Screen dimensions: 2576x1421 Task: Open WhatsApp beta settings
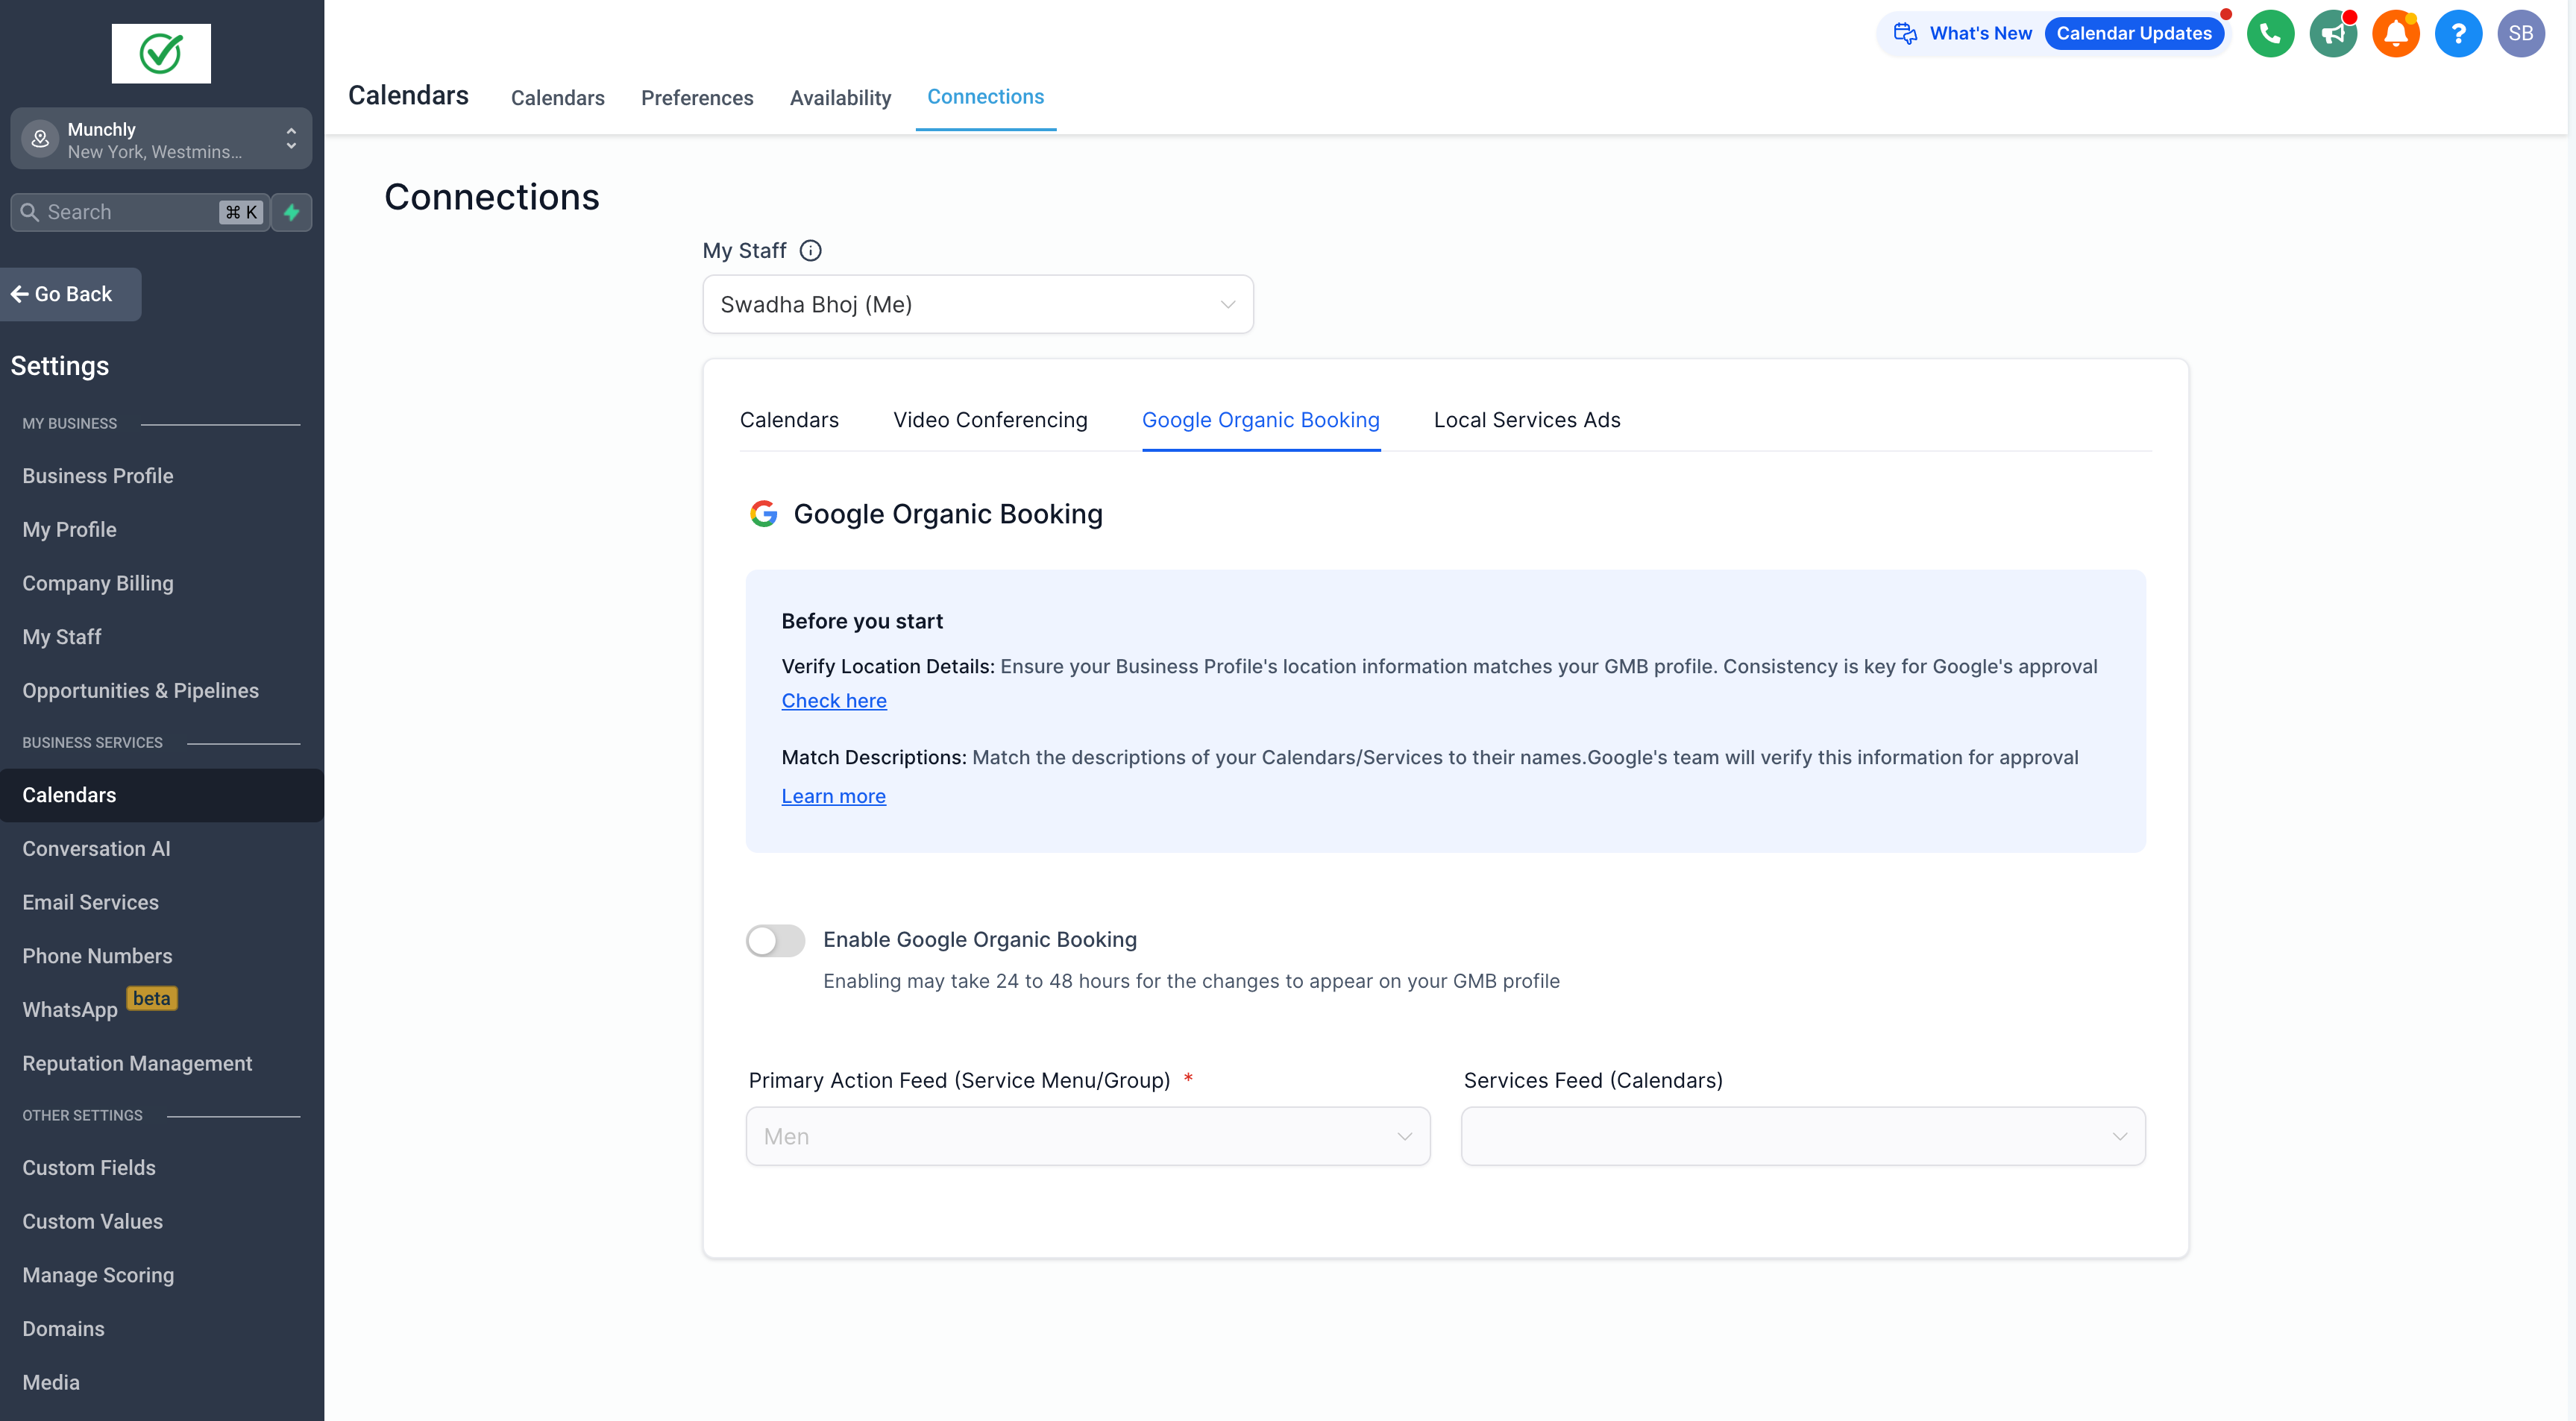point(70,1010)
